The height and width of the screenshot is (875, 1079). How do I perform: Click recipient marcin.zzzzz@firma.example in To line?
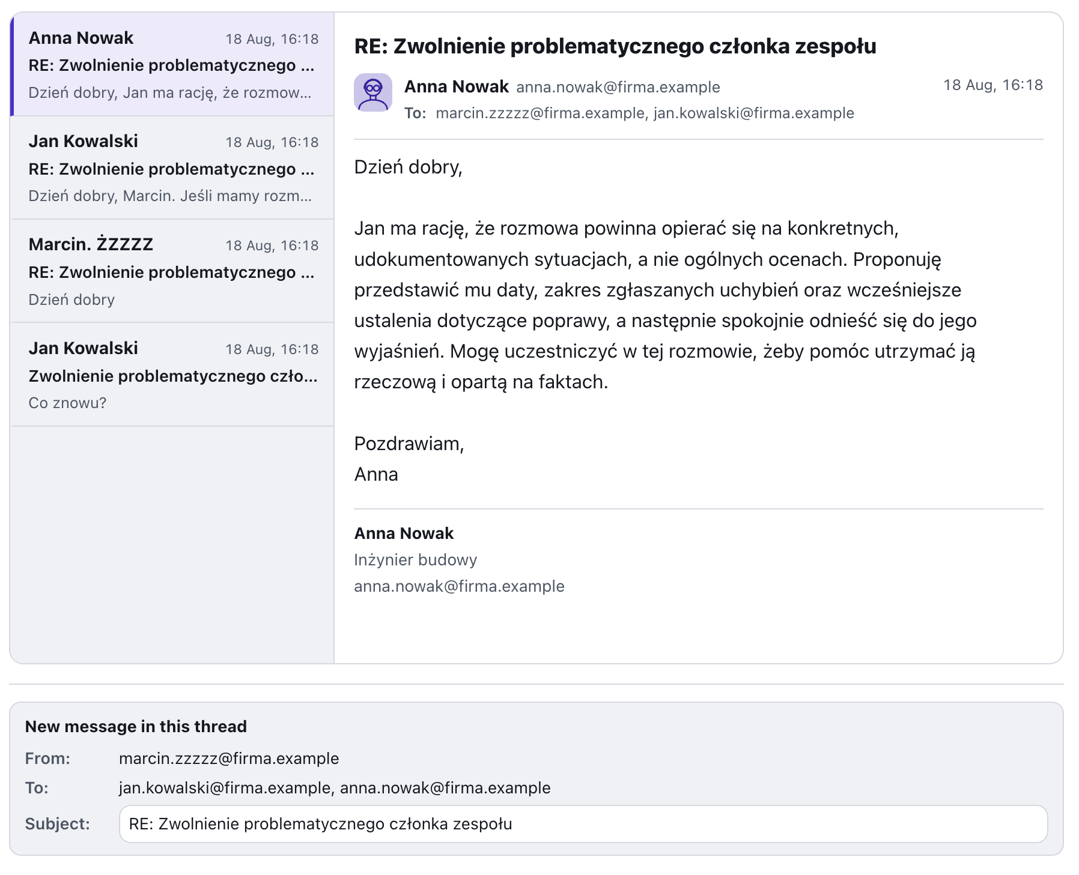[539, 113]
